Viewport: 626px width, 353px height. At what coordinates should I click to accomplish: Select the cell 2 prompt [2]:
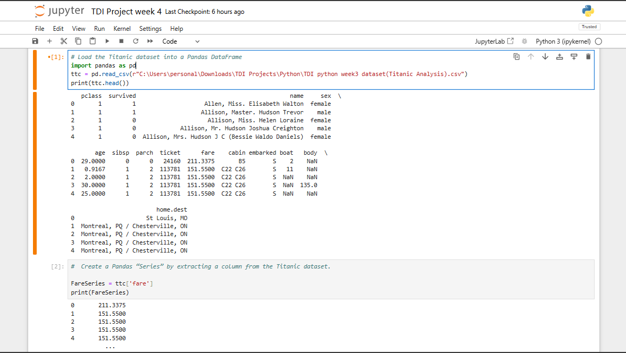coord(57,266)
